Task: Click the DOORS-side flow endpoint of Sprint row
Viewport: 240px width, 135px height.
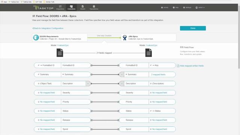Action: coord(91,129)
